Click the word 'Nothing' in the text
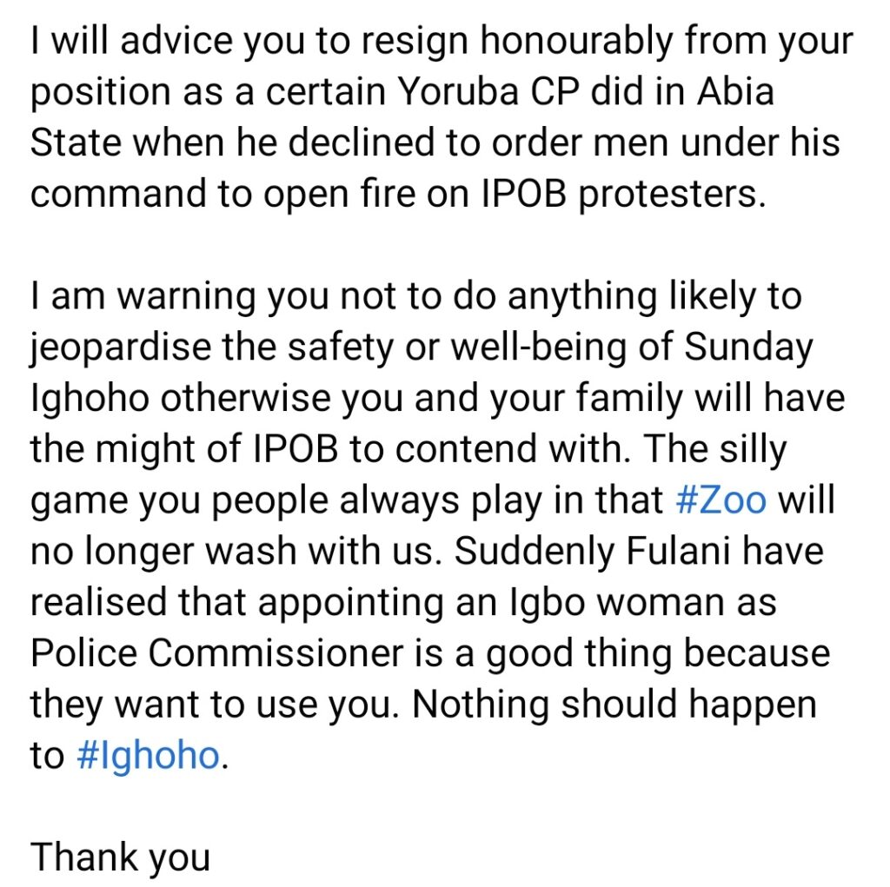The image size is (890, 887). tap(480, 705)
